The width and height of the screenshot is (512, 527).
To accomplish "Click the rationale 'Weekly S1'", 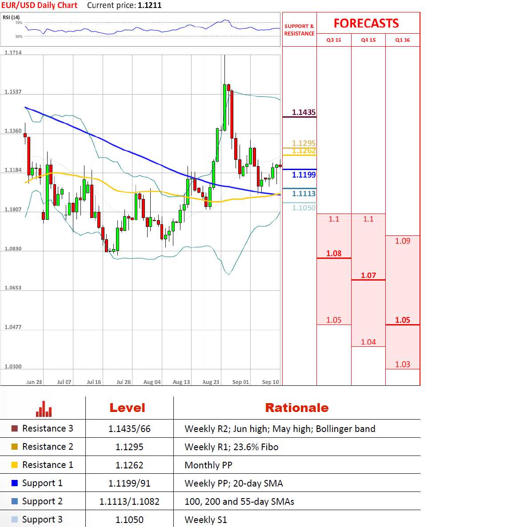I will [206, 519].
